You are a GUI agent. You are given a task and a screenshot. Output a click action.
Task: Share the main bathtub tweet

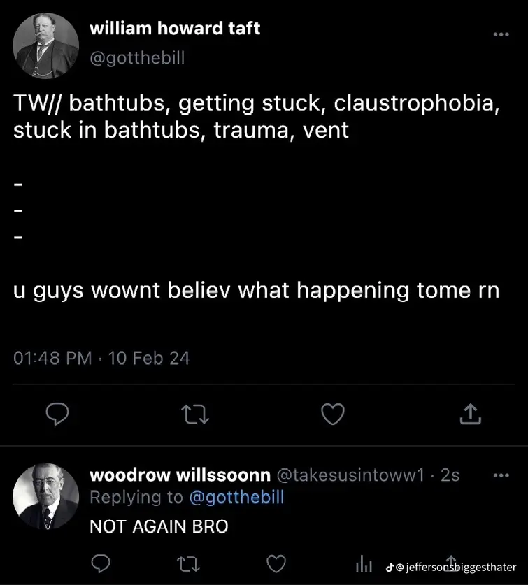coord(471,414)
